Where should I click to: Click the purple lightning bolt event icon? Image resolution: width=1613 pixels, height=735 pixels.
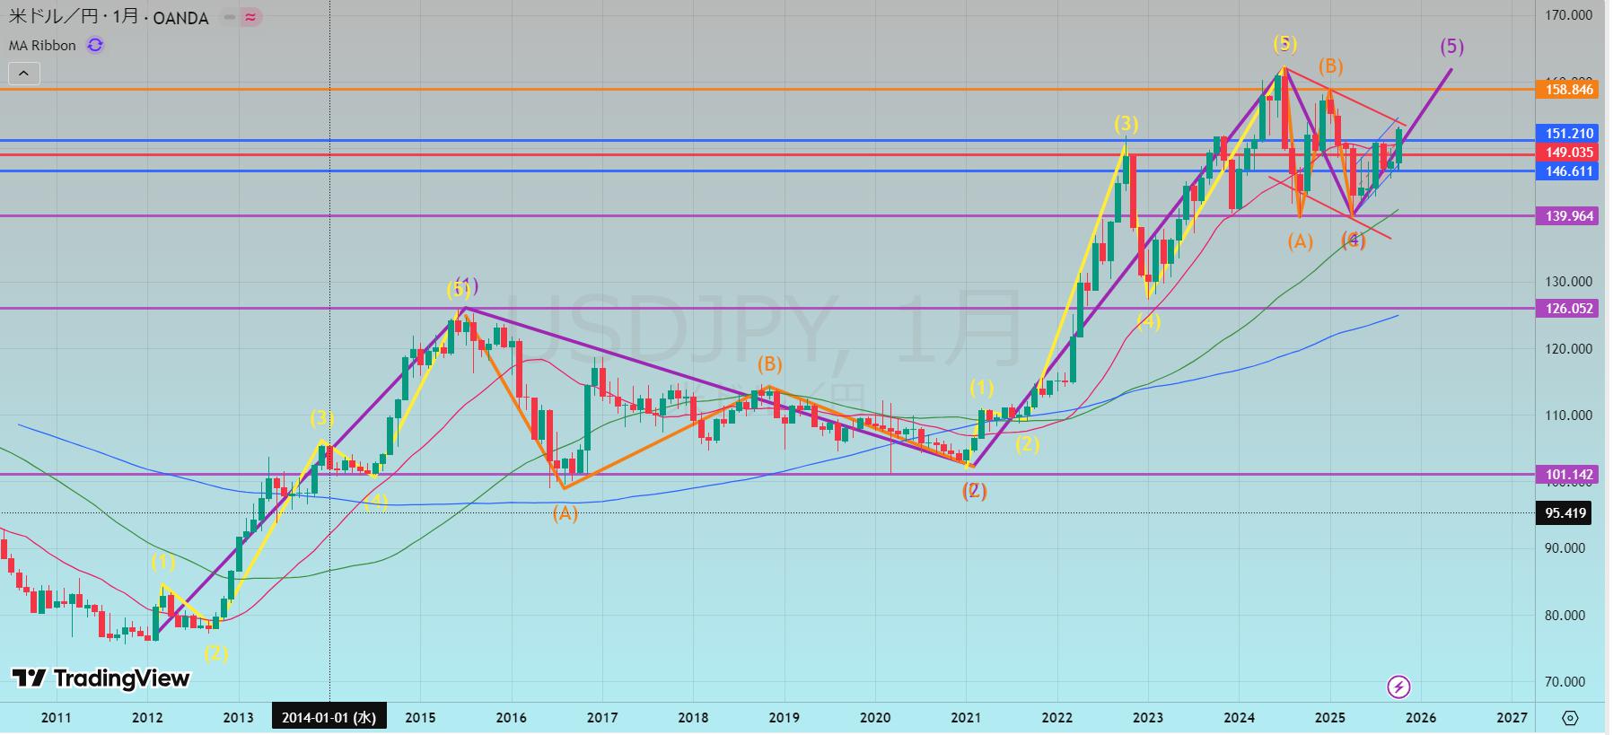click(x=1398, y=687)
